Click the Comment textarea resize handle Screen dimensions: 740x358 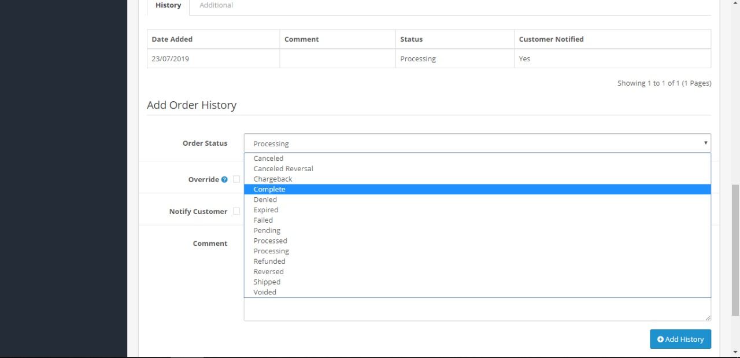[x=708, y=318]
